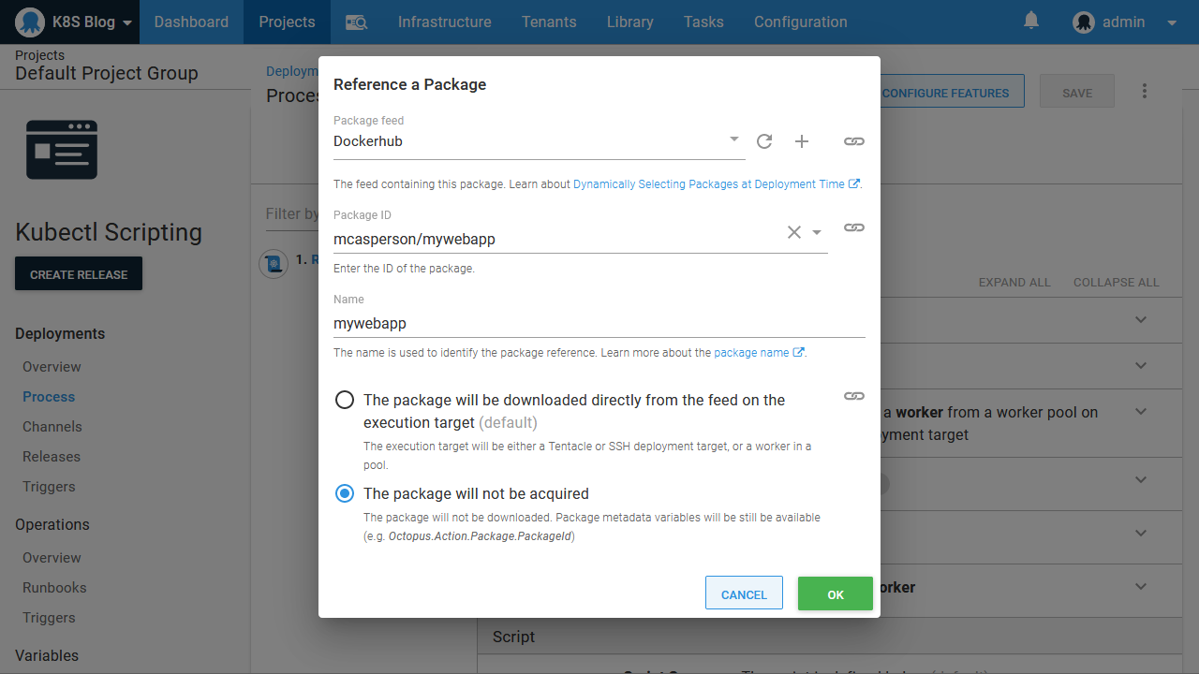Open the Infrastructure menu tab

click(x=444, y=22)
